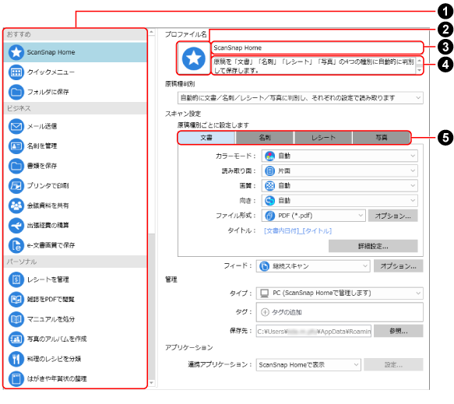
Task: Click the ファイル形式 オプション button
Action: pos(393,216)
